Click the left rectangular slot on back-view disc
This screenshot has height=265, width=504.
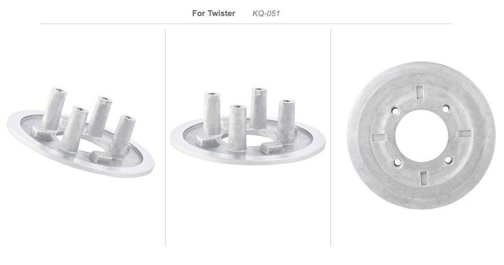379,138
